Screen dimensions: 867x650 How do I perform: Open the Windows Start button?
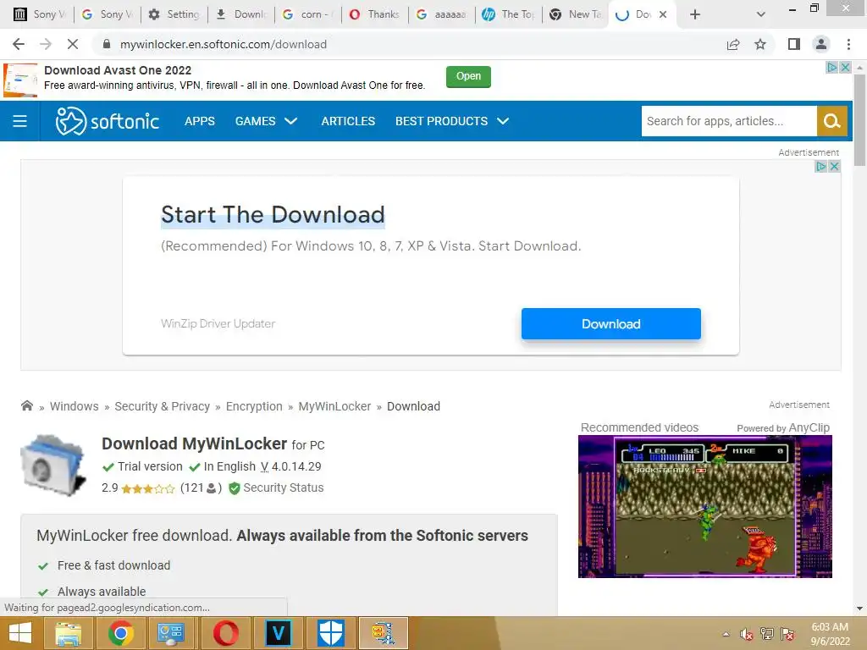pos(20,633)
